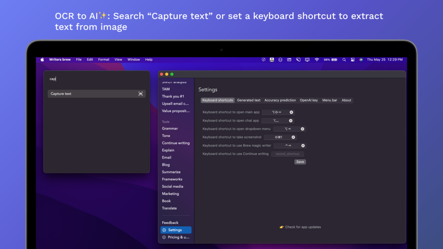The image size is (443, 249).
Task: Switch to Generated text tab
Action: 249,100
